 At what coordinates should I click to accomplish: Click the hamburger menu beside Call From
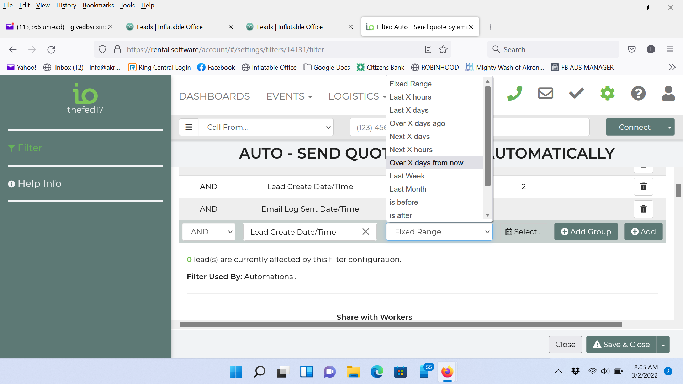(189, 127)
